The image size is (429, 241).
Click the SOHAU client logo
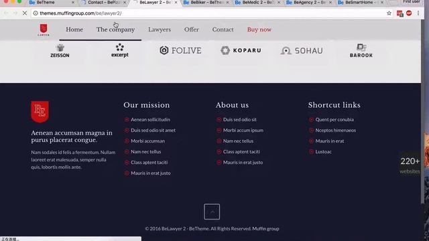tap(302, 51)
